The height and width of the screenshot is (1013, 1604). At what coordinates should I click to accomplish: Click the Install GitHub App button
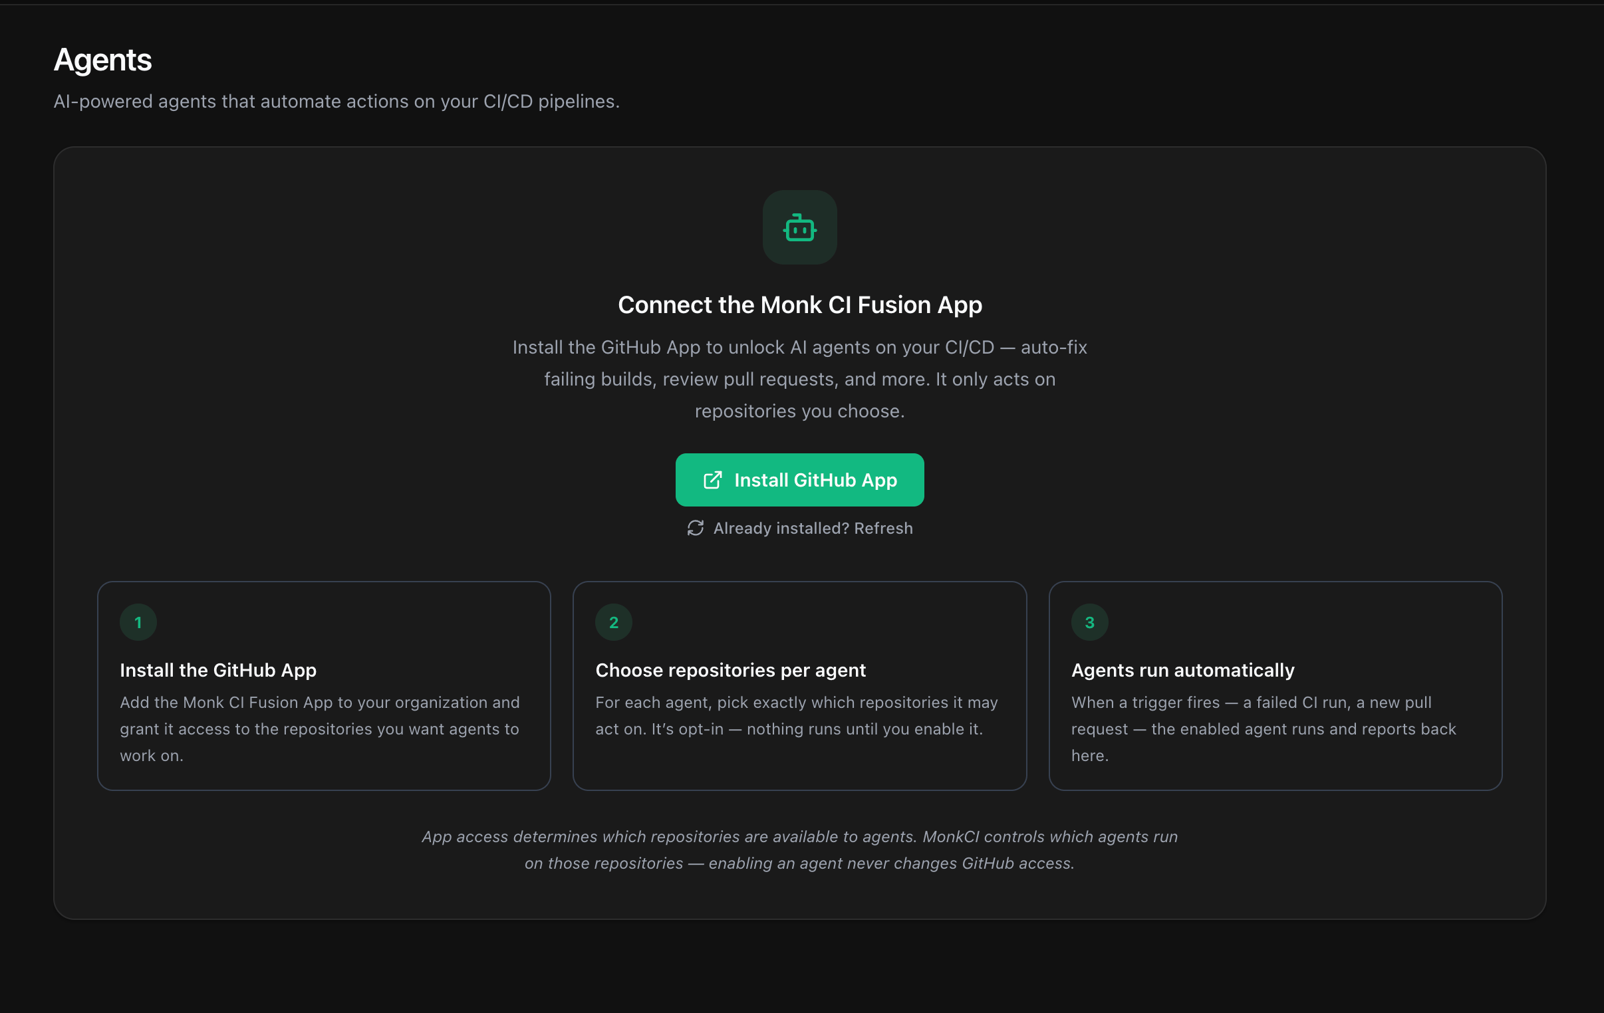tap(799, 479)
